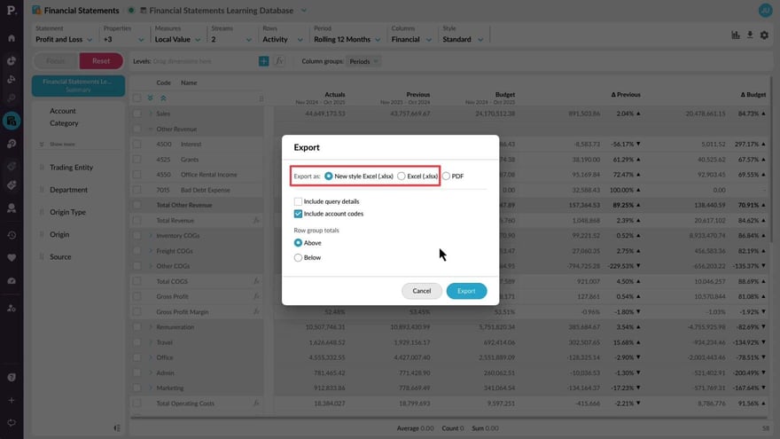Click the fx icon on Gross Profit row

256,296
